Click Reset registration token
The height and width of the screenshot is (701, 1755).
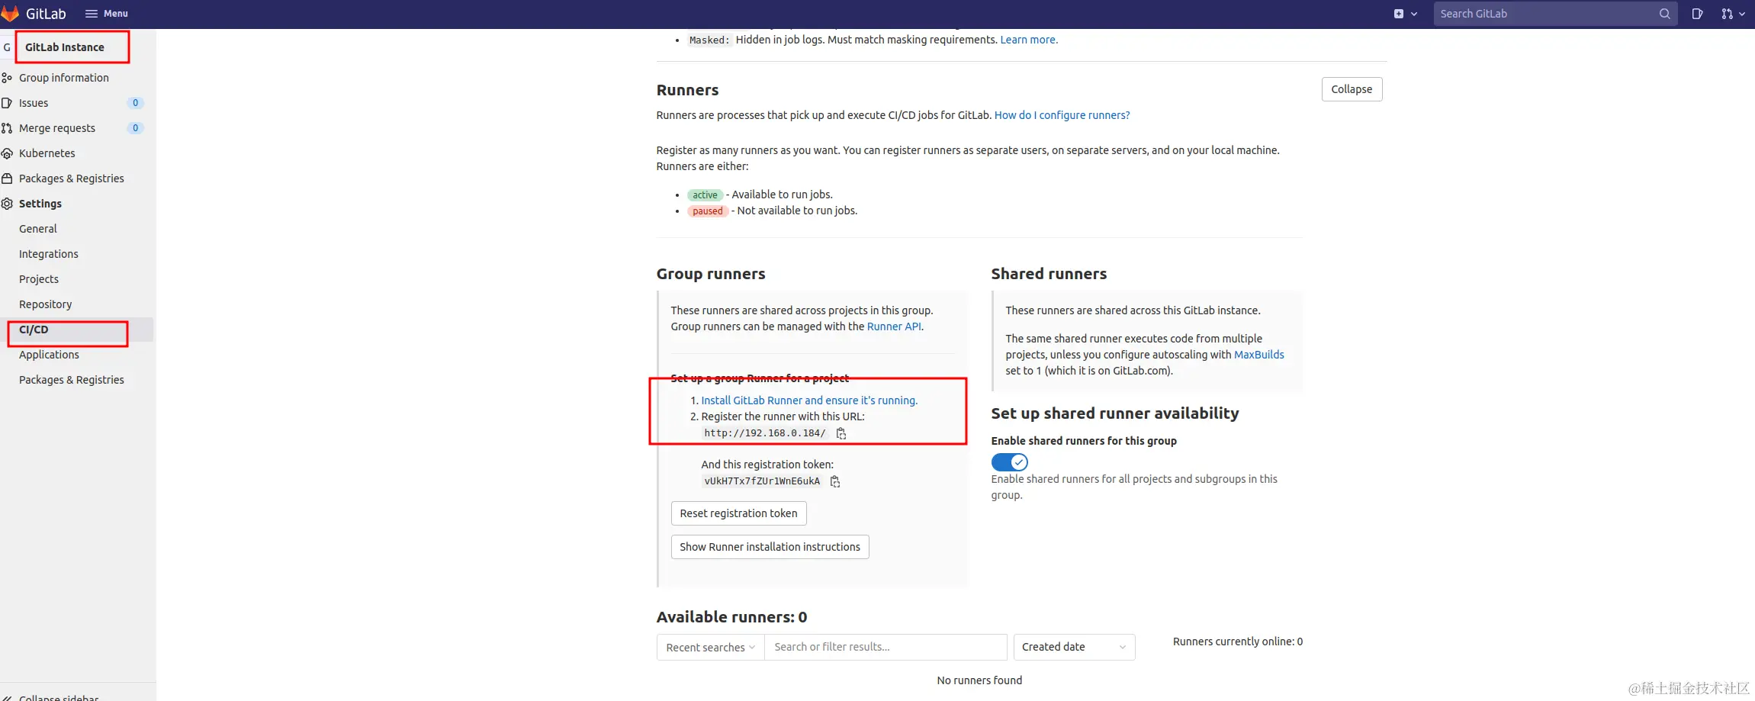pos(738,513)
